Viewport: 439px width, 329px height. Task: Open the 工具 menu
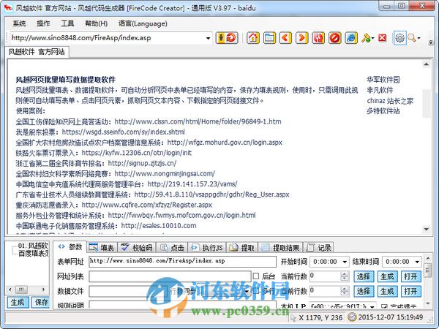point(67,23)
